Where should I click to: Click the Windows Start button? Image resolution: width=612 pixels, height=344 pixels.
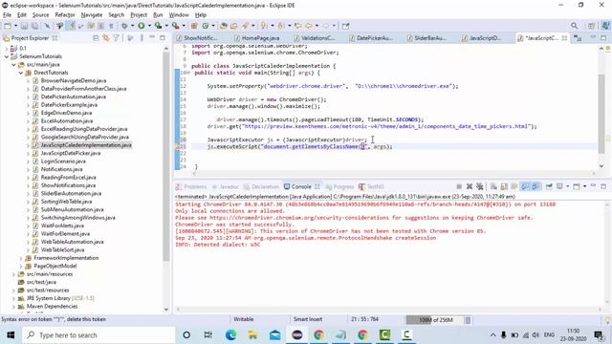click(11, 334)
